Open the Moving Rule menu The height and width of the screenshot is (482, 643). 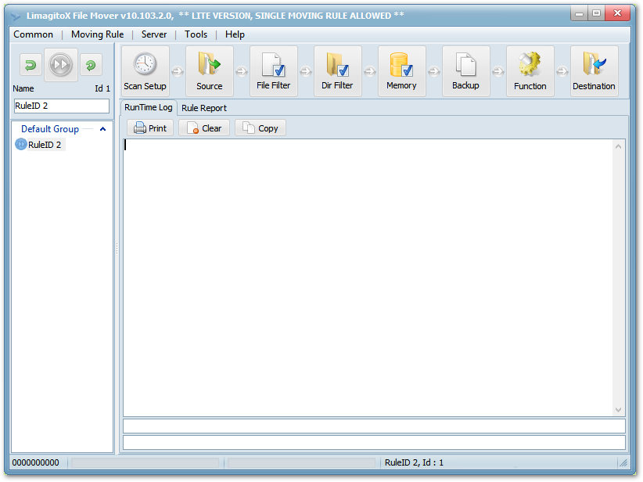tap(98, 34)
